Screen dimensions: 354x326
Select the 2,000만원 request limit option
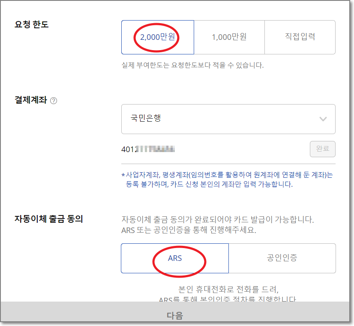coord(158,37)
